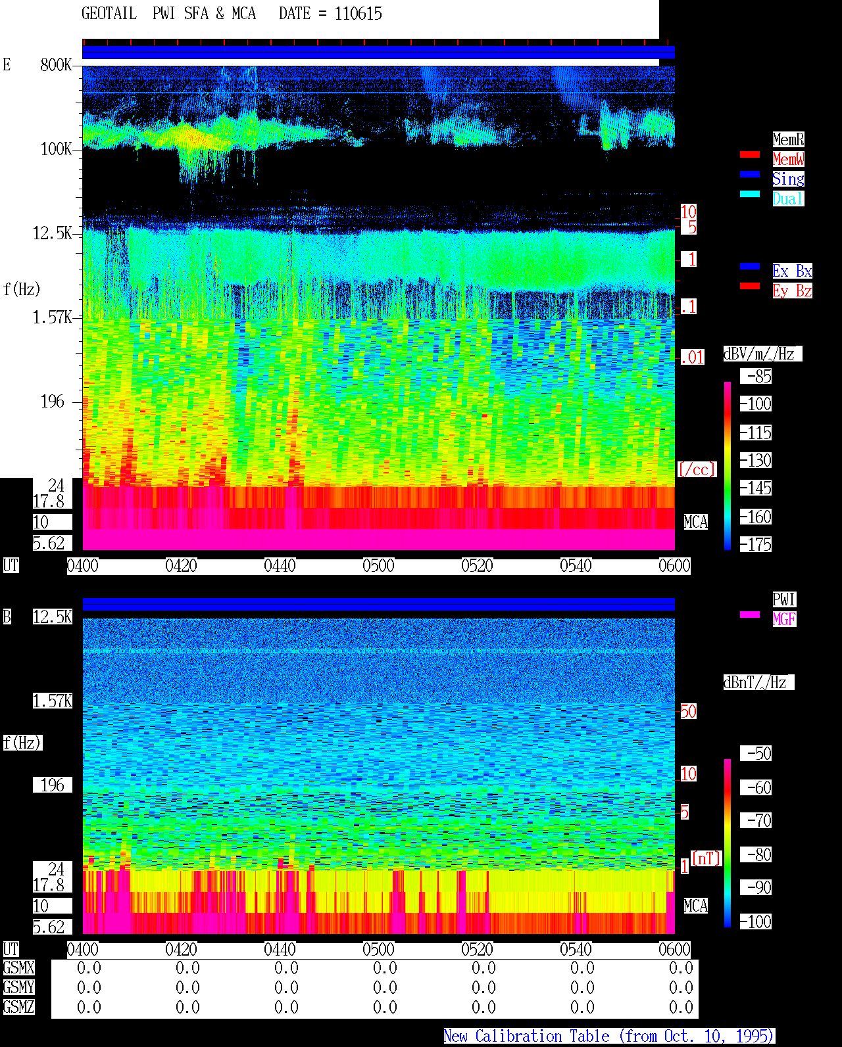Click the blue mode bar above B spectrogram
842x1047 pixels.
(378, 604)
